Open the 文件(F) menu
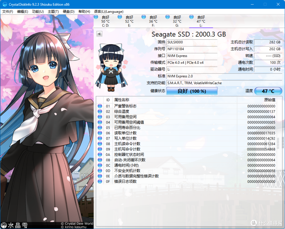The image size is (285, 229). point(8,12)
